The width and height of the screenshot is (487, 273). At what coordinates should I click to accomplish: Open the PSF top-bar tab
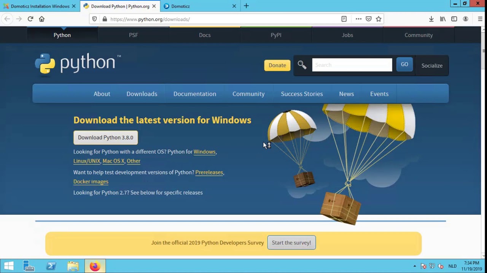click(x=133, y=35)
